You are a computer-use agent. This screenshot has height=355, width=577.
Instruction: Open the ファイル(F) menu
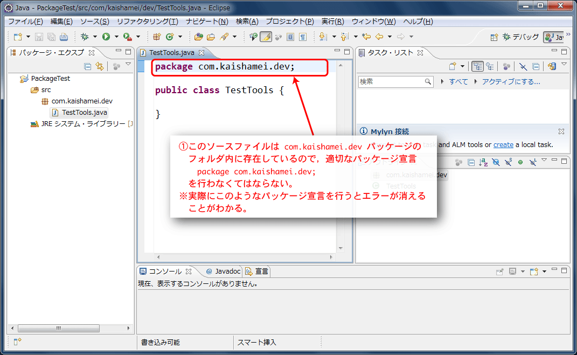[25, 22]
